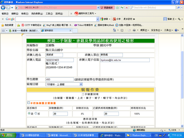Open the recent pages arrow beside Forward
Viewport: 184px width, 138px height.
tap(12, 8)
